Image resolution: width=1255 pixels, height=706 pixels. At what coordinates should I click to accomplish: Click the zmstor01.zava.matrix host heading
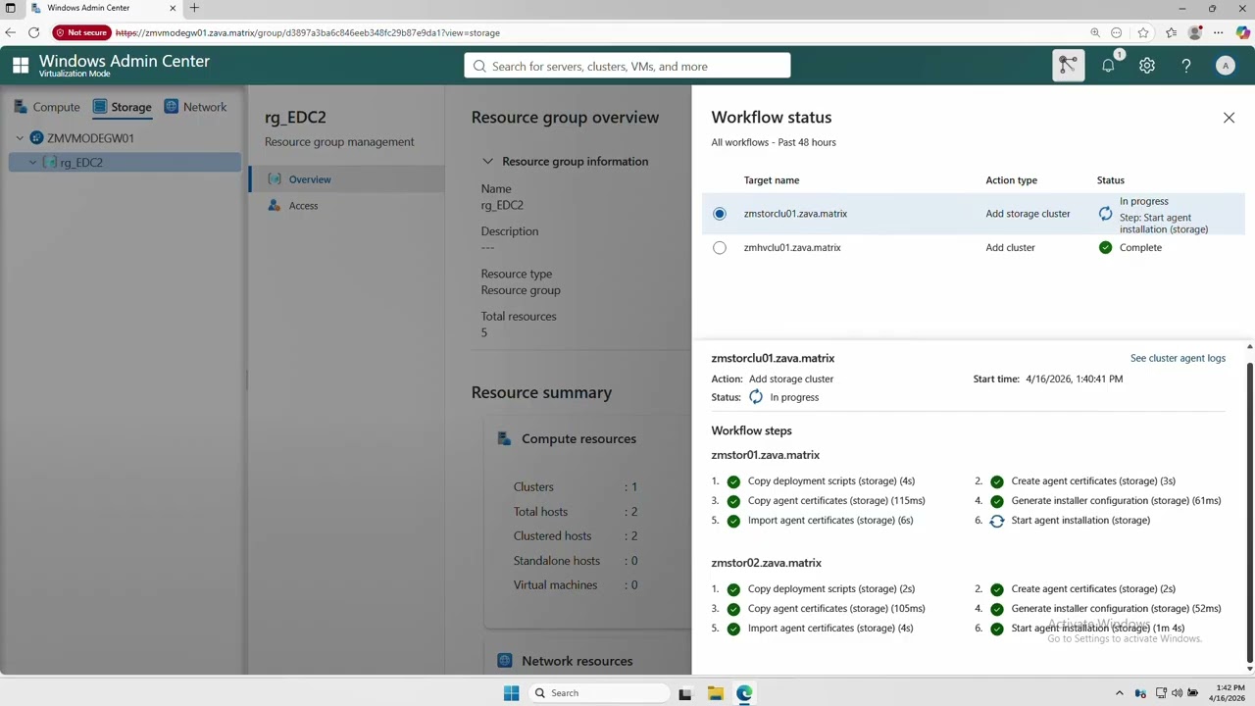[x=766, y=455]
